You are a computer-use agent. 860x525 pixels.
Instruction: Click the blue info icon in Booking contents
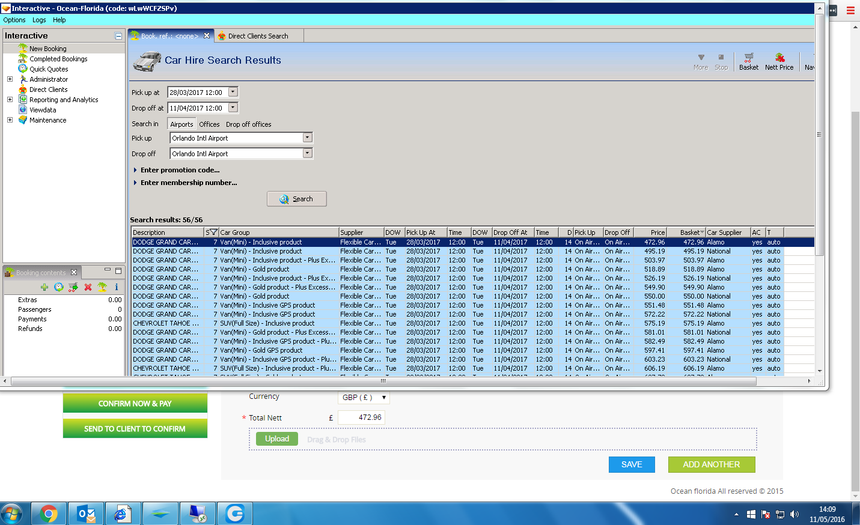coord(117,287)
